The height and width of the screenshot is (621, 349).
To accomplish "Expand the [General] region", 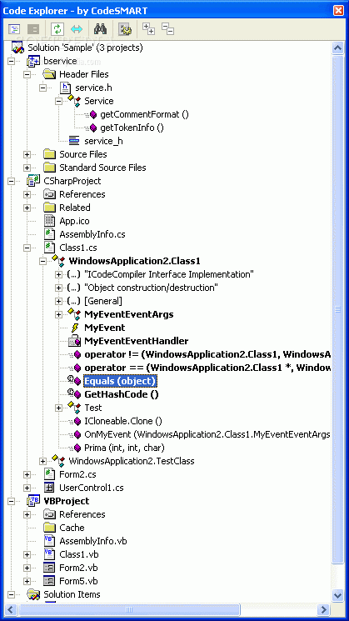I will point(58,302).
